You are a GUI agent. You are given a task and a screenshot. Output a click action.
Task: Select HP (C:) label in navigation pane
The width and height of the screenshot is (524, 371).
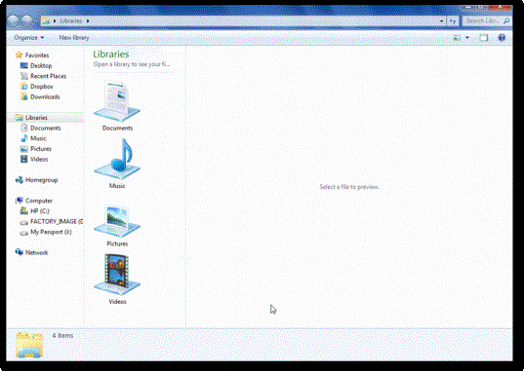click(40, 211)
